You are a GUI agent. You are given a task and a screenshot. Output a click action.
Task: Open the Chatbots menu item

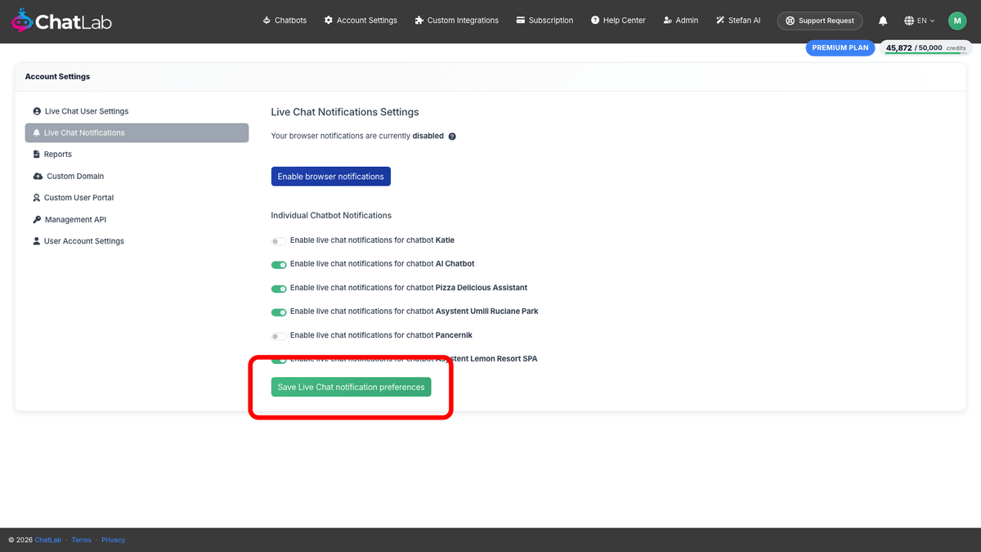tap(284, 20)
